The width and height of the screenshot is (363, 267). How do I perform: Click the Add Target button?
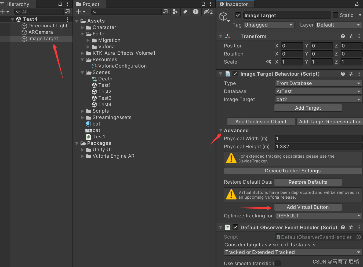308,108
